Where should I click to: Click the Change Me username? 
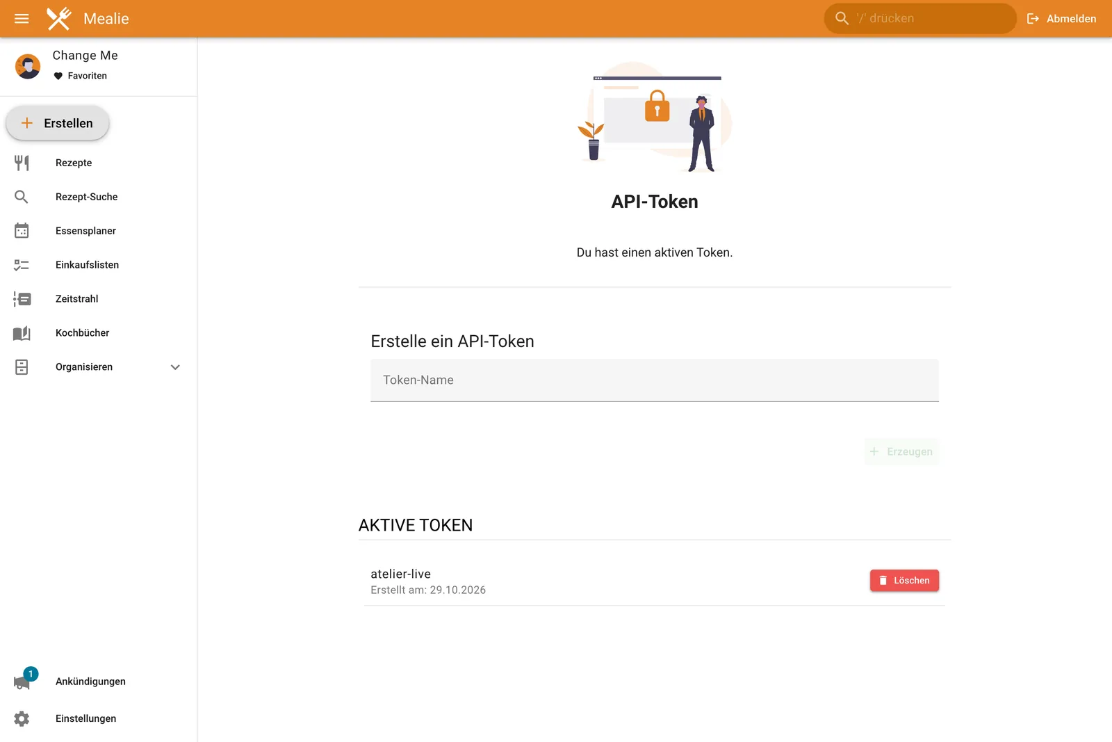coord(85,56)
